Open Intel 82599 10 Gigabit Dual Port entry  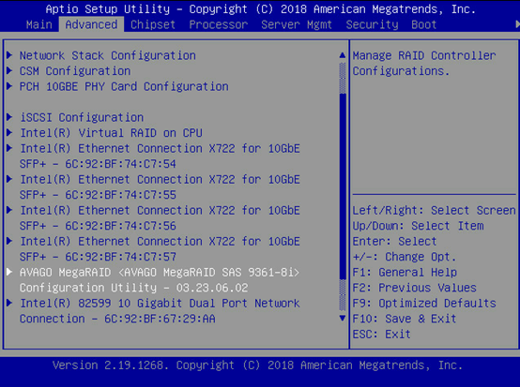(x=160, y=311)
